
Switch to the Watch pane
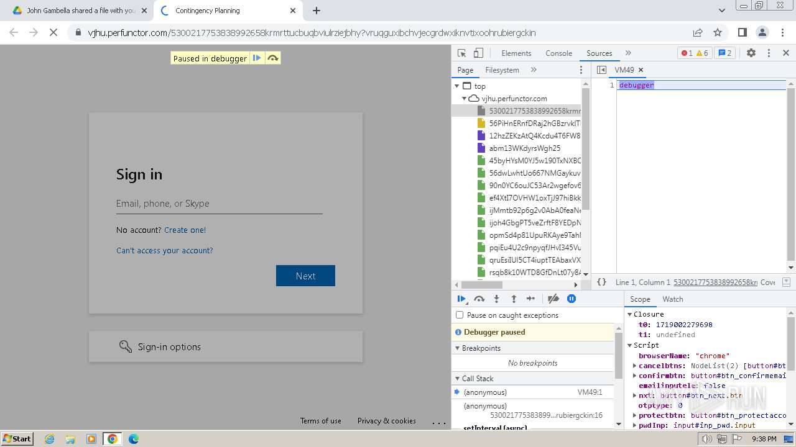pos(672,299)
